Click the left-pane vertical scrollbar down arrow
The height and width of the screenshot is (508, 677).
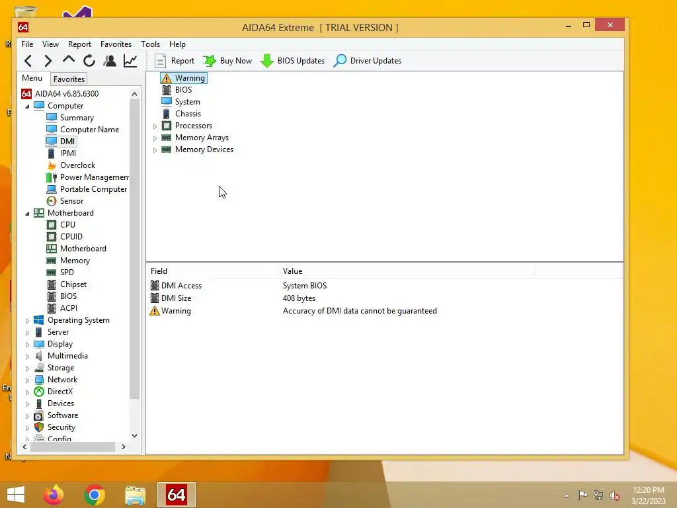135,436
